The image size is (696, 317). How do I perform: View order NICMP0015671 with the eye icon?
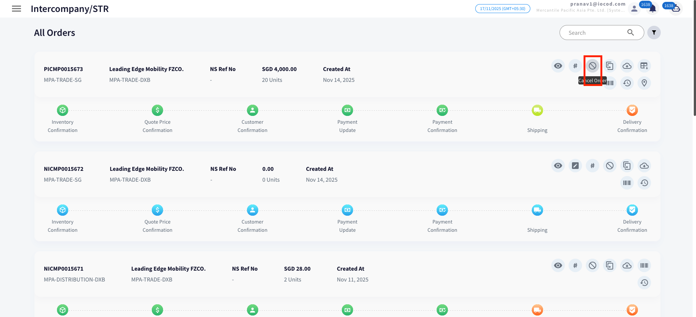click(558, 265)
